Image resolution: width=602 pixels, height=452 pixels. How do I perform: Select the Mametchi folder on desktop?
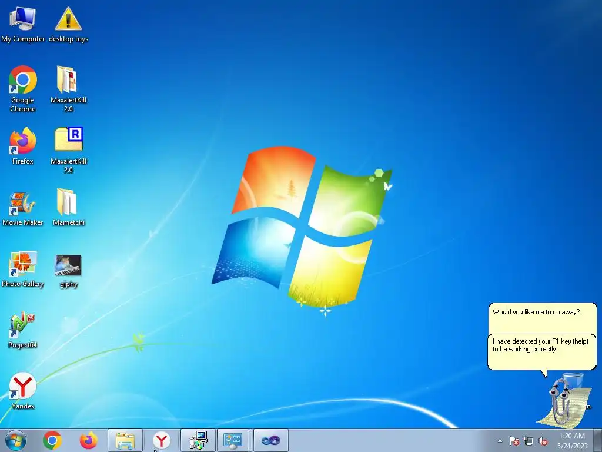68,207
